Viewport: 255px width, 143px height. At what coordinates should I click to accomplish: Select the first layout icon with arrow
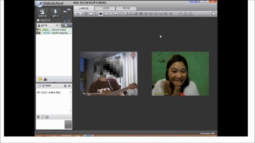point(86,14)
